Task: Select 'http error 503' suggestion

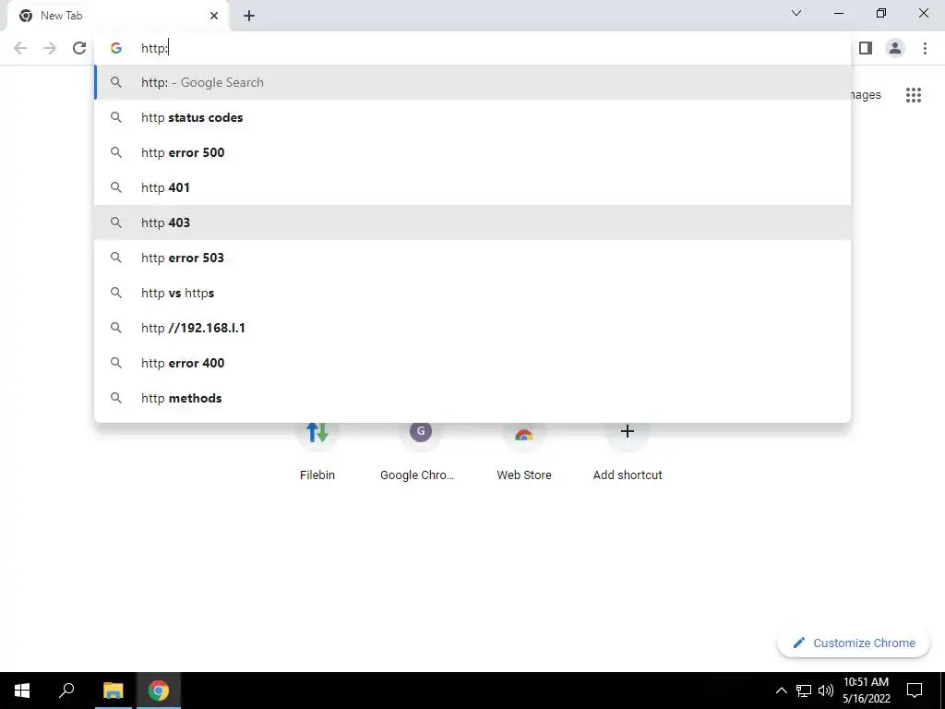Action: coord(472,258)
